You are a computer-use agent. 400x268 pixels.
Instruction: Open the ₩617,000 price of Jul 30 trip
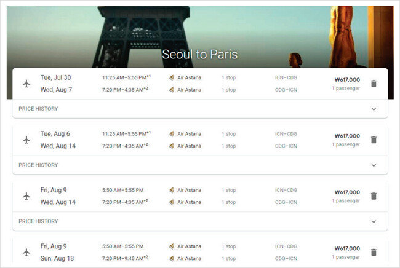[x=347, y=80]
